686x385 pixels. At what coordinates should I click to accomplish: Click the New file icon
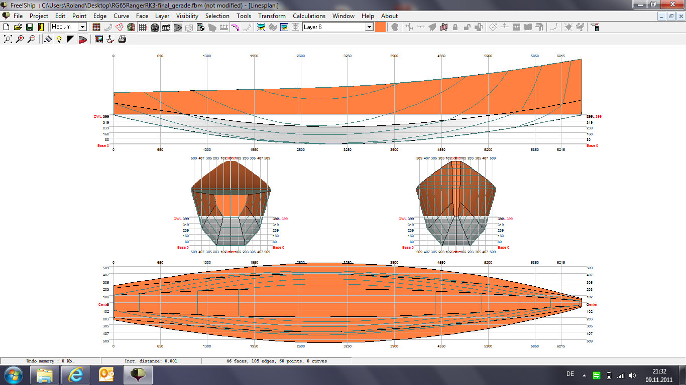(7, 27)
